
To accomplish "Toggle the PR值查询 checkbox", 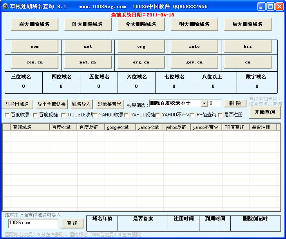I will pos(193,115).
